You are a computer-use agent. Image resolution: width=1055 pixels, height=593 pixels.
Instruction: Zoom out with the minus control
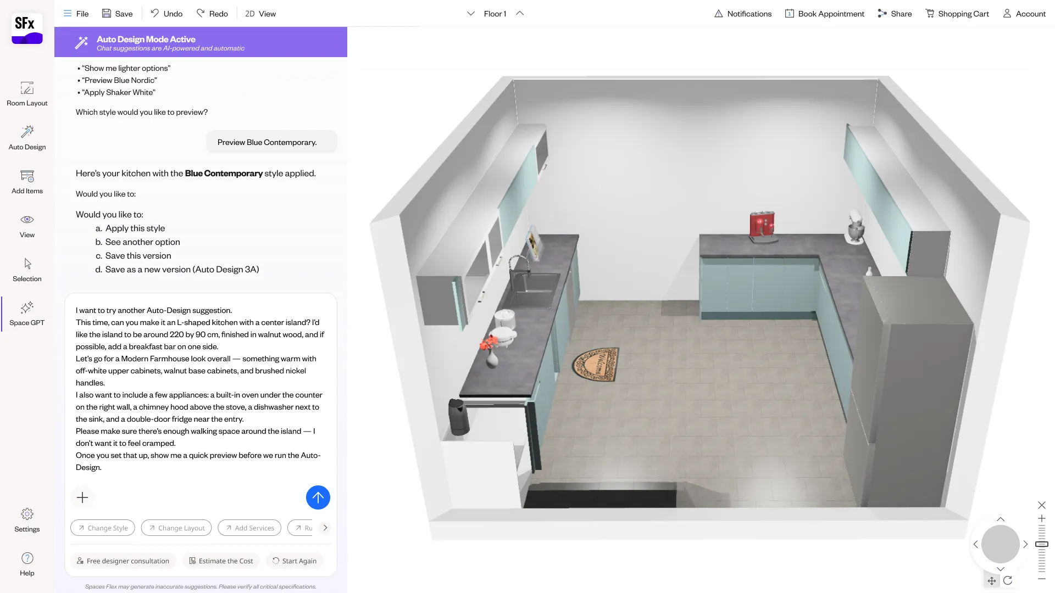pyautogui.click(x=1041, y=579)
